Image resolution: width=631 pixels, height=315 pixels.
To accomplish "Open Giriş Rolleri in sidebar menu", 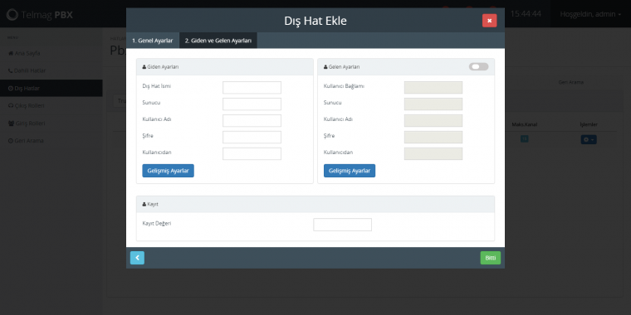I will pyautogui.click(x=51, y=124).
